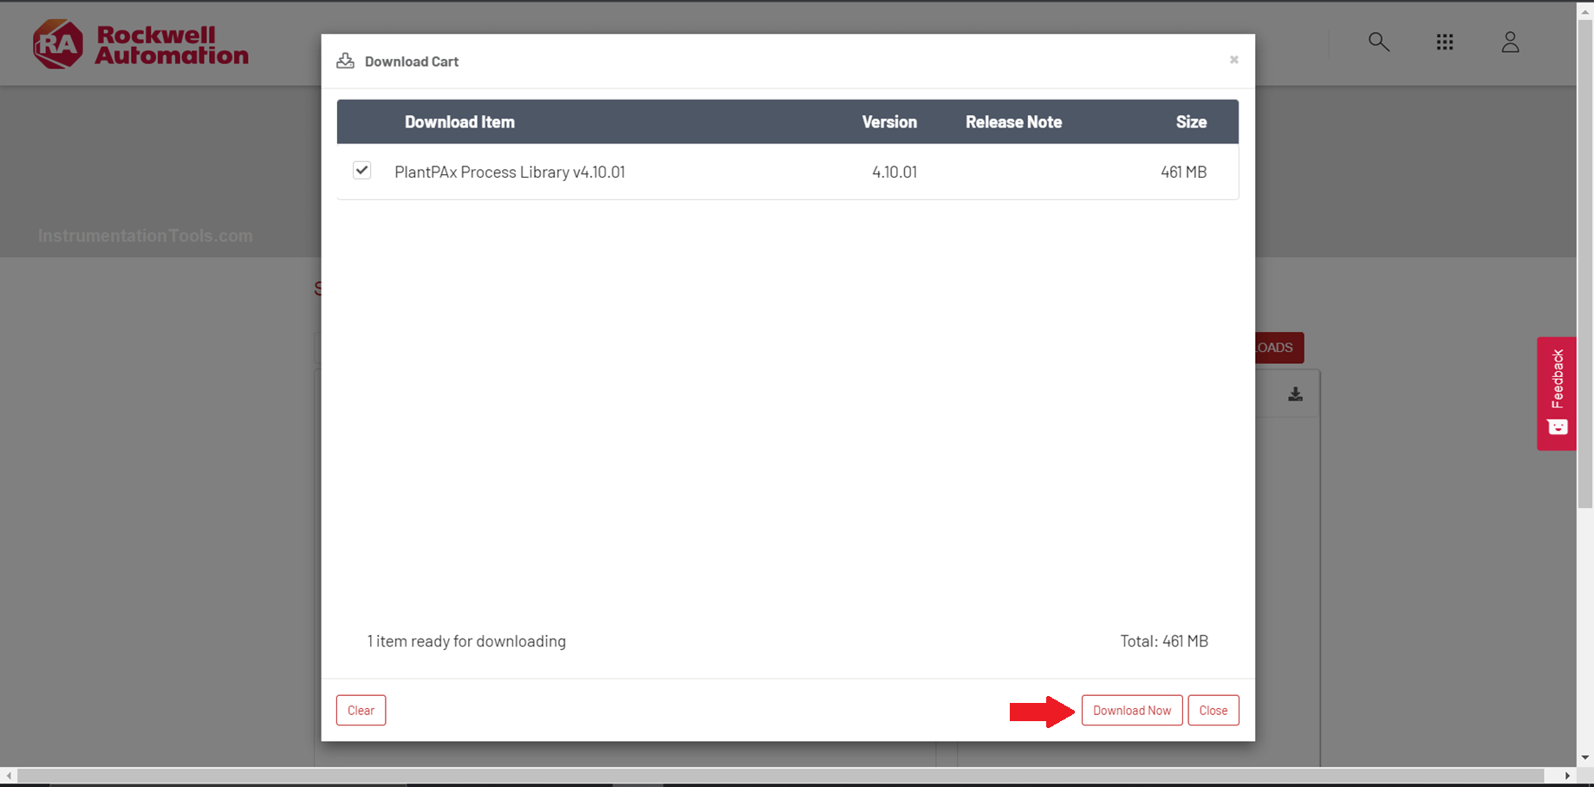Viewport: 1594px width, 787px height.
Task: Close the Download Cart dialog via X
Action: tap(1233, 60)
